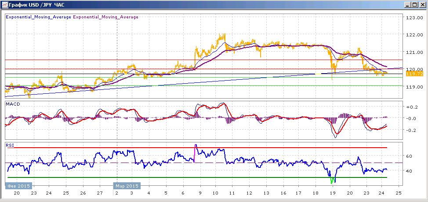The width and height of the screenshot is (428, 202).
Task: Click the red RSI overbought line
Action: (197, 148)
